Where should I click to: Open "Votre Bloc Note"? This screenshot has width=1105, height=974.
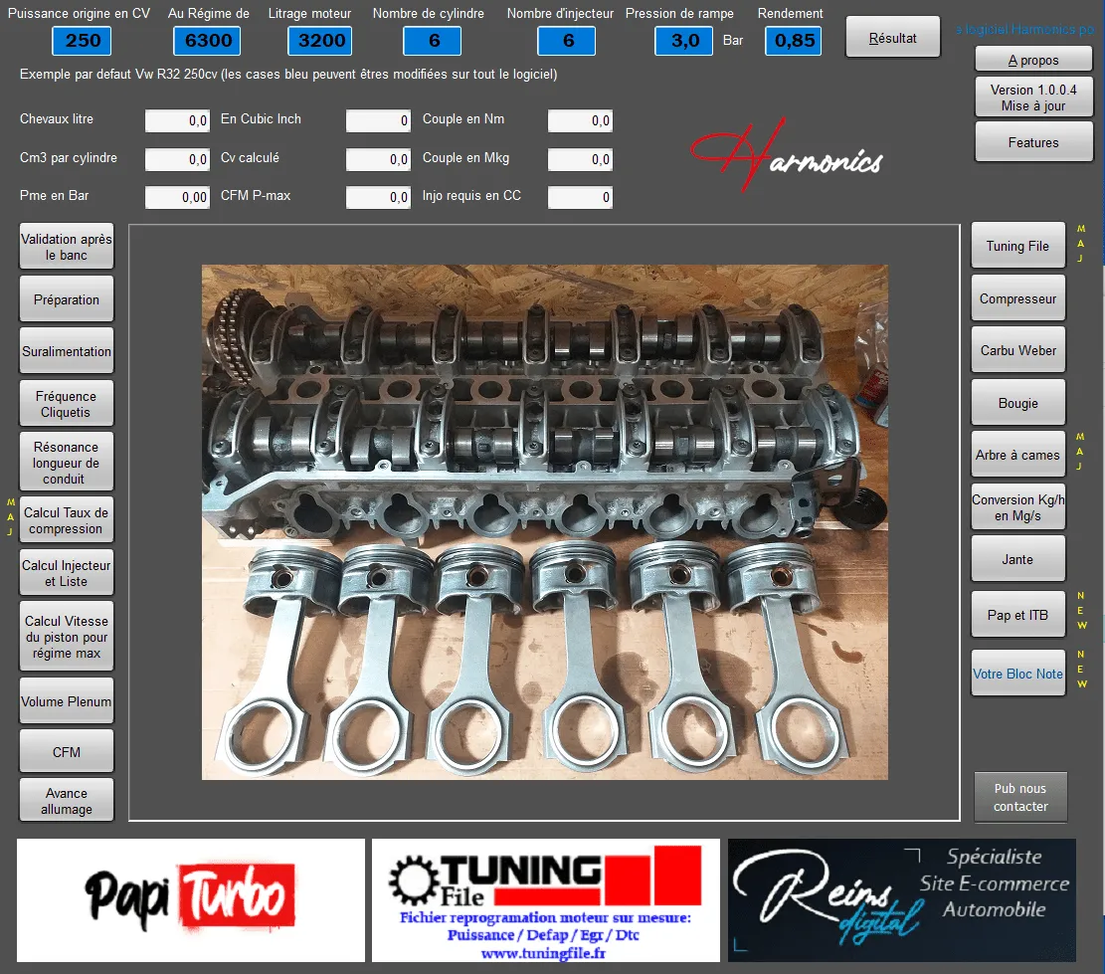[1017, 674]
